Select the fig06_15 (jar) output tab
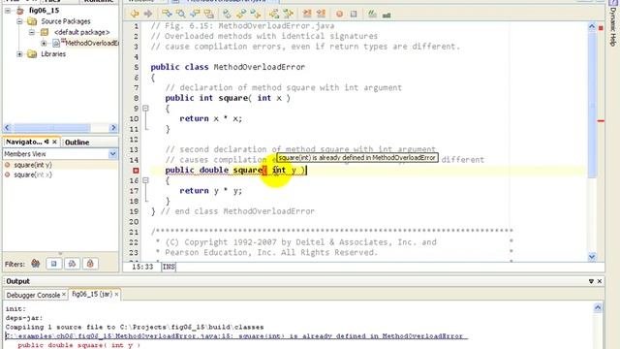 (x=92, y=295)
